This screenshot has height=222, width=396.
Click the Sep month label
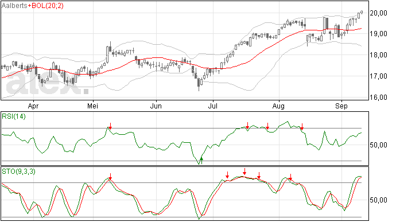click(341, 106)
